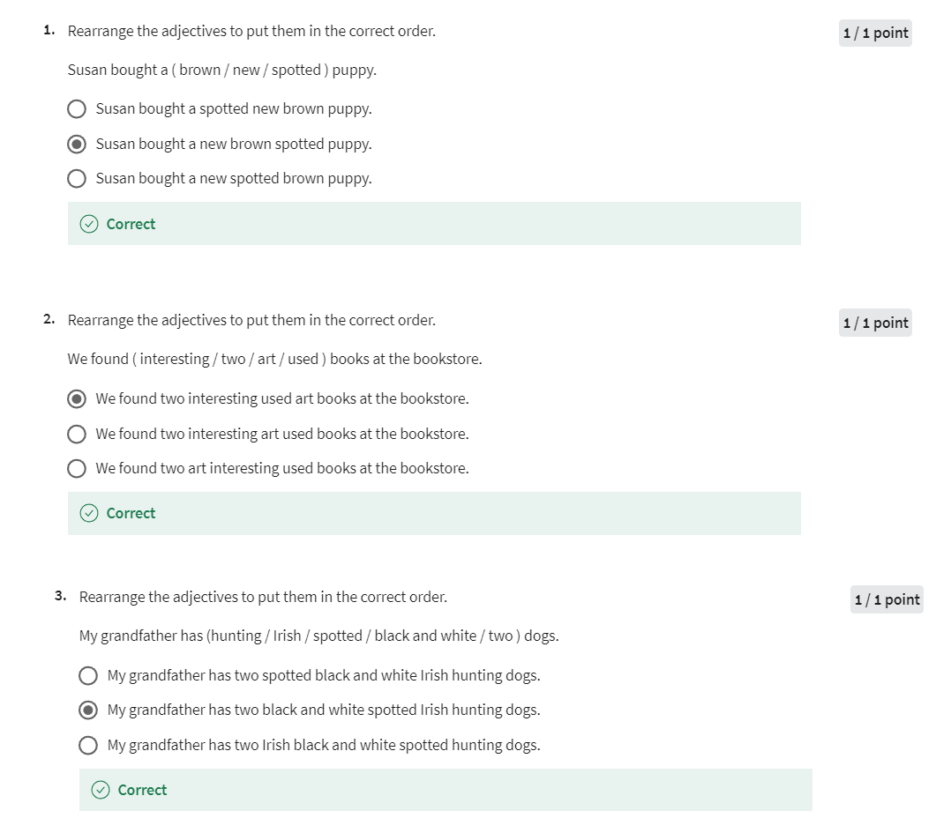This screenshot has width=936, height=833.
Task: Click the sentence starting 'My grandfather has (hunting / Irish'
Action: click(x=318, y=636)
